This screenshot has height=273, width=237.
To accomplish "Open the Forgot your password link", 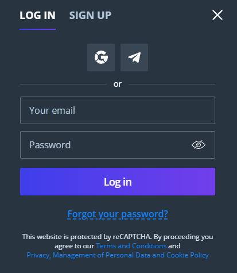I will (118, 214).
